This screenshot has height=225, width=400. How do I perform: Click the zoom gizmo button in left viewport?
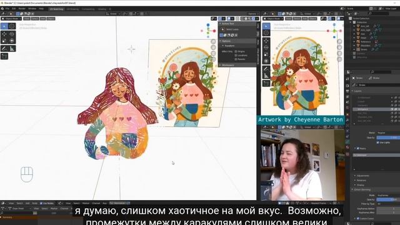tap(213, 41)
